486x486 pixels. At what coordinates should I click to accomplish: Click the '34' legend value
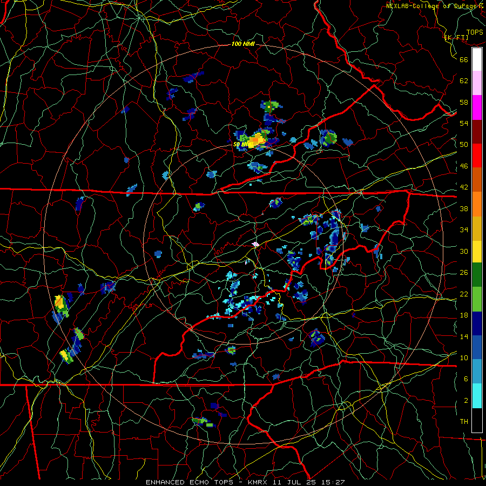(464, 230)
